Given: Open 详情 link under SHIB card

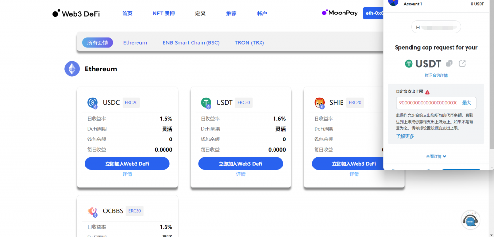Looking at the screenshot, I should [x=354, y=174].
